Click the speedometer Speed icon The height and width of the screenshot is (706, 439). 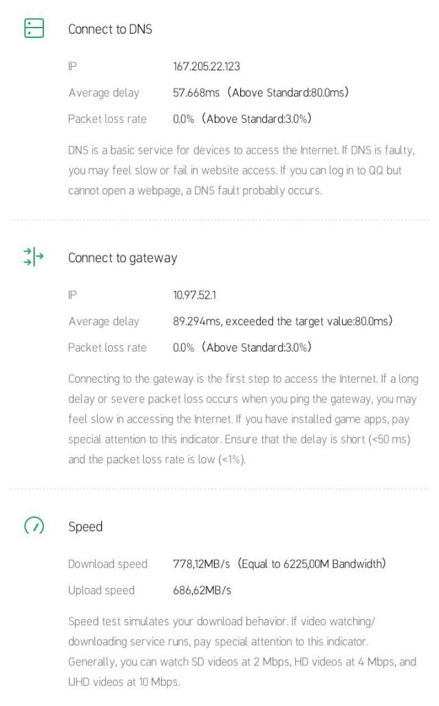[x=34, y=526]
